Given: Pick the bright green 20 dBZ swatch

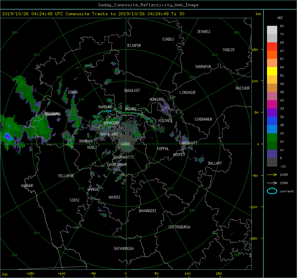Looking at the screenshot, I should (x=272, y=138).
